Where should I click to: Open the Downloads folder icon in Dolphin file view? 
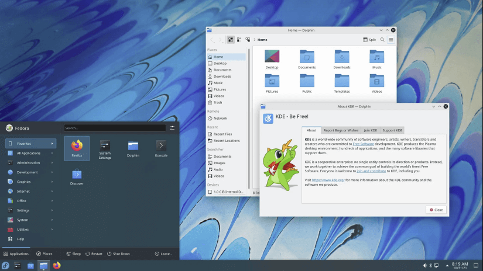pyautogui.click(x=342, y=60)
